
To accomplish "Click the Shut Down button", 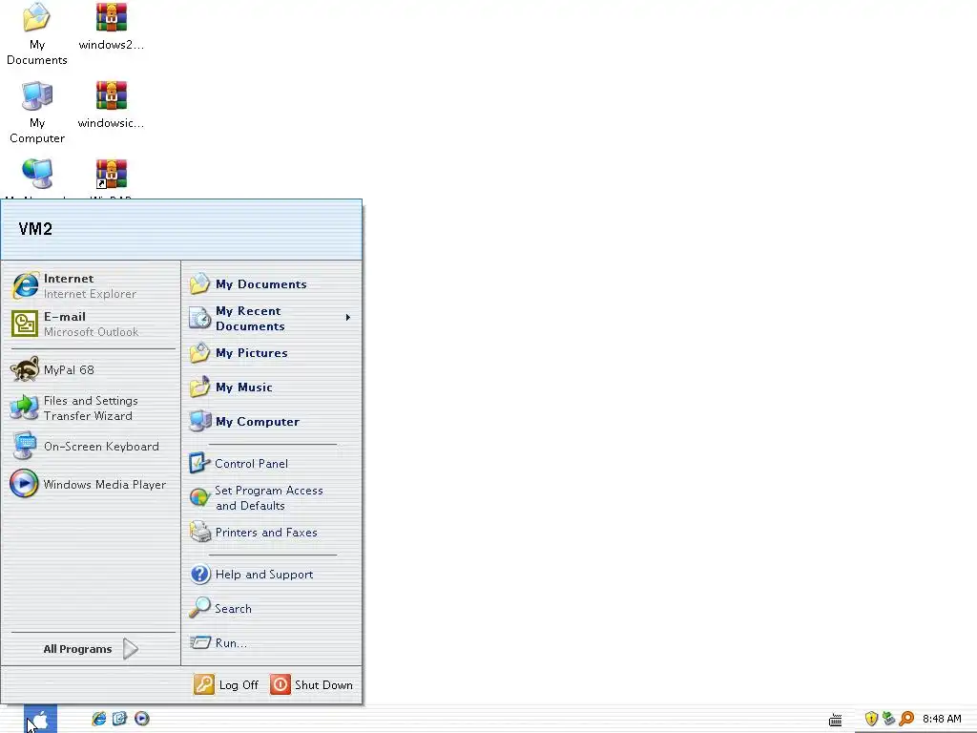I will (312, 685).
